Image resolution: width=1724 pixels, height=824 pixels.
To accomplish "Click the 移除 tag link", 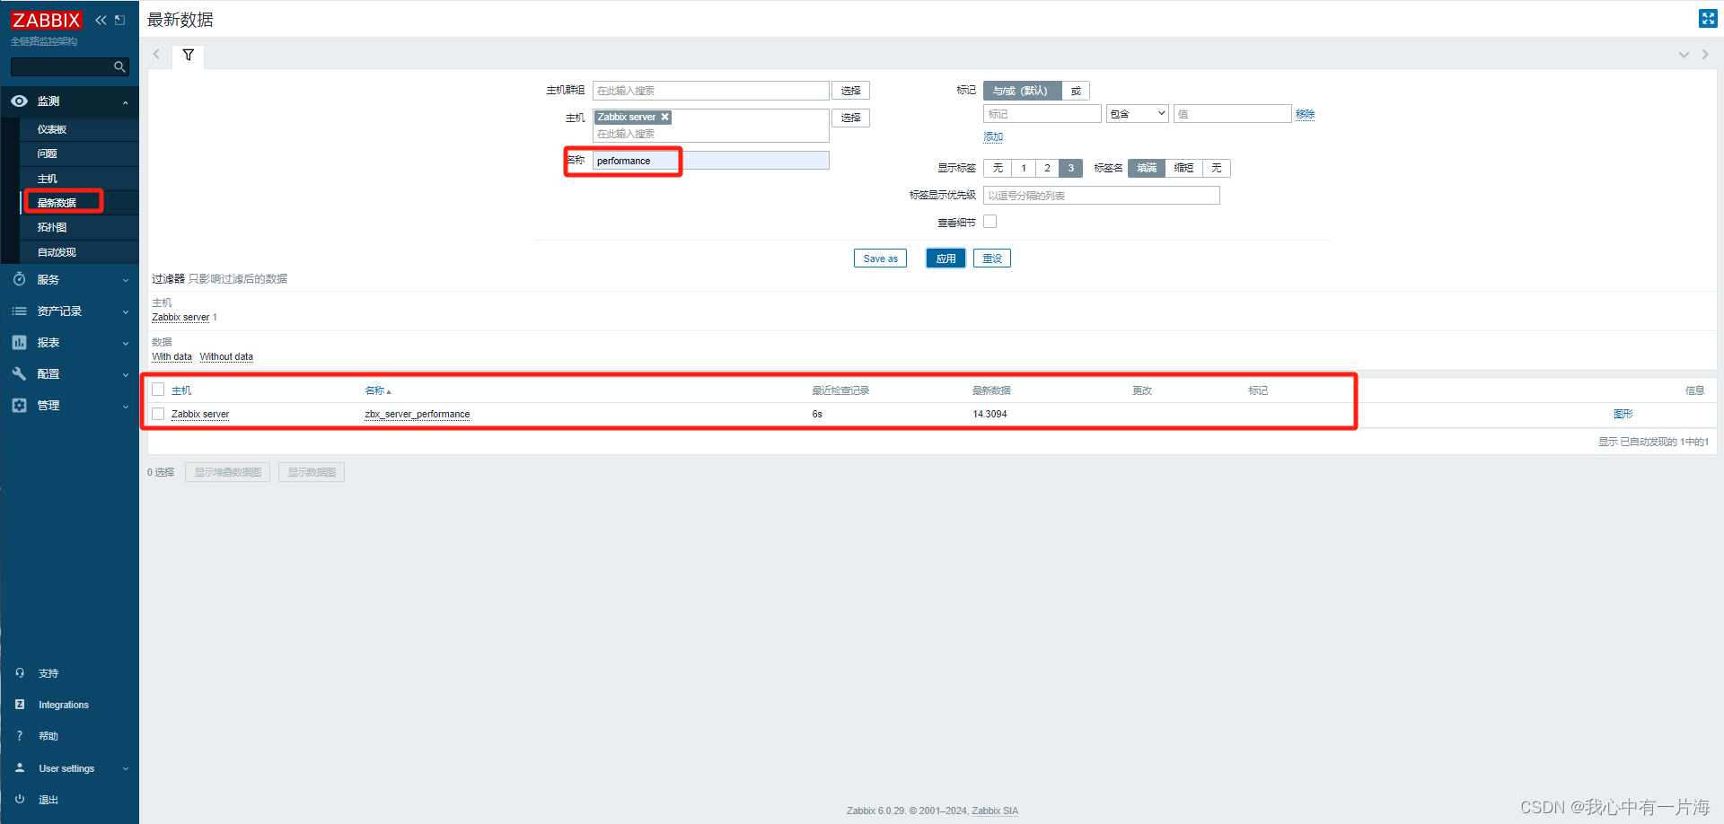I will click(x=1305, y=114).
